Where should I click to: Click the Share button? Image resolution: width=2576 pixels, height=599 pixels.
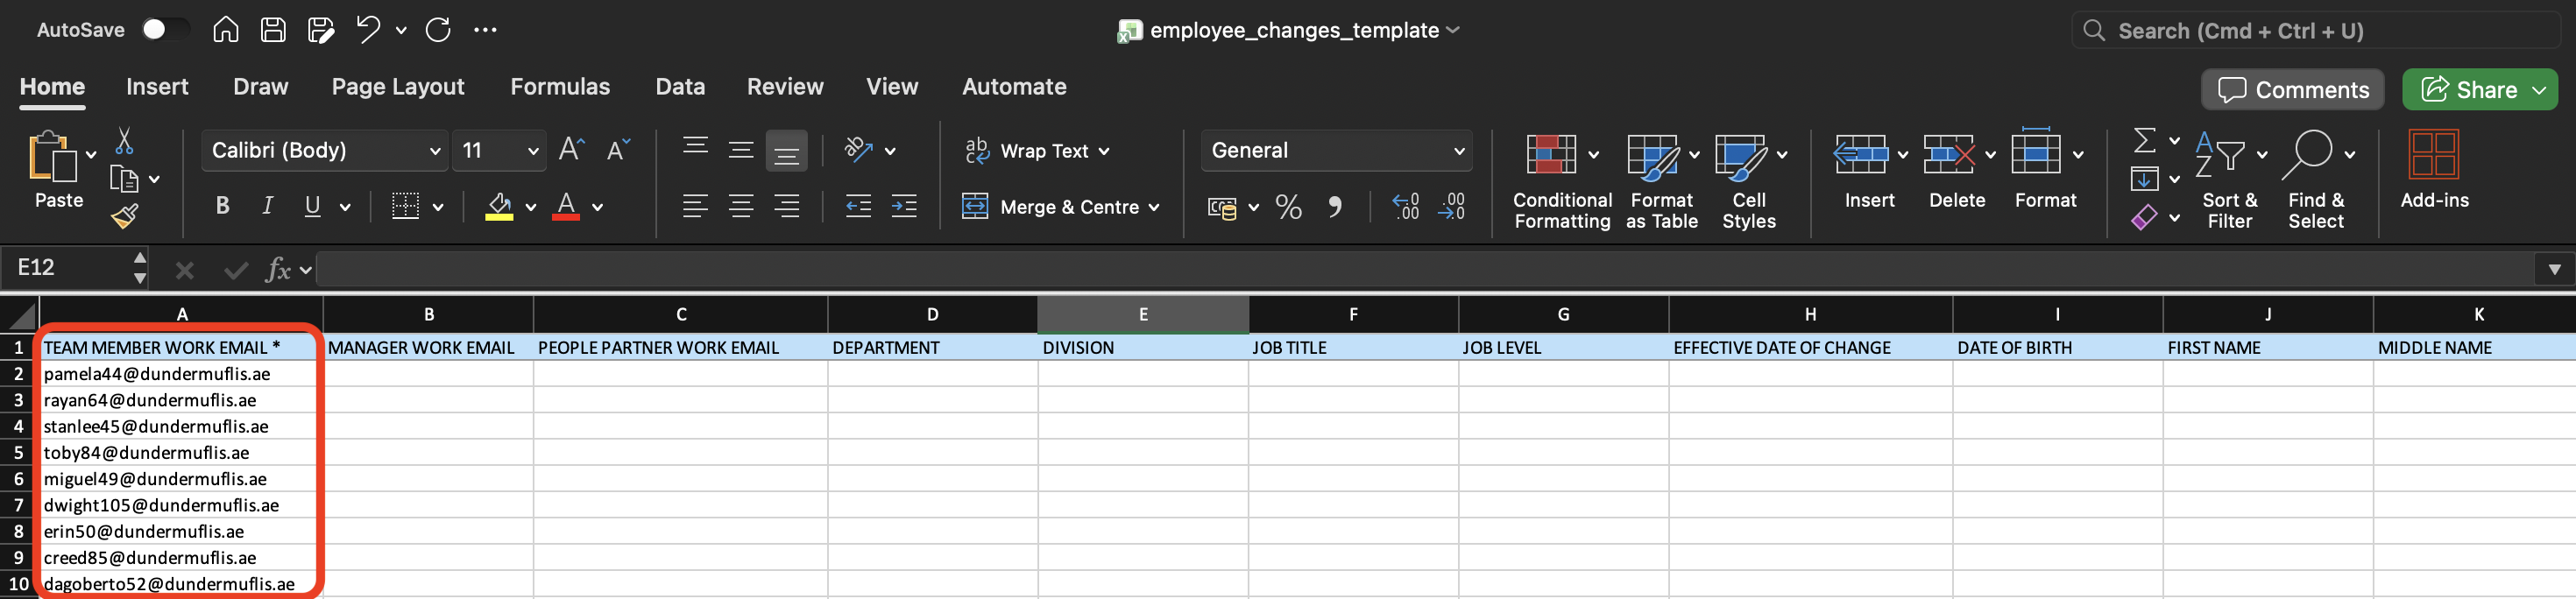coord(2468,90)
